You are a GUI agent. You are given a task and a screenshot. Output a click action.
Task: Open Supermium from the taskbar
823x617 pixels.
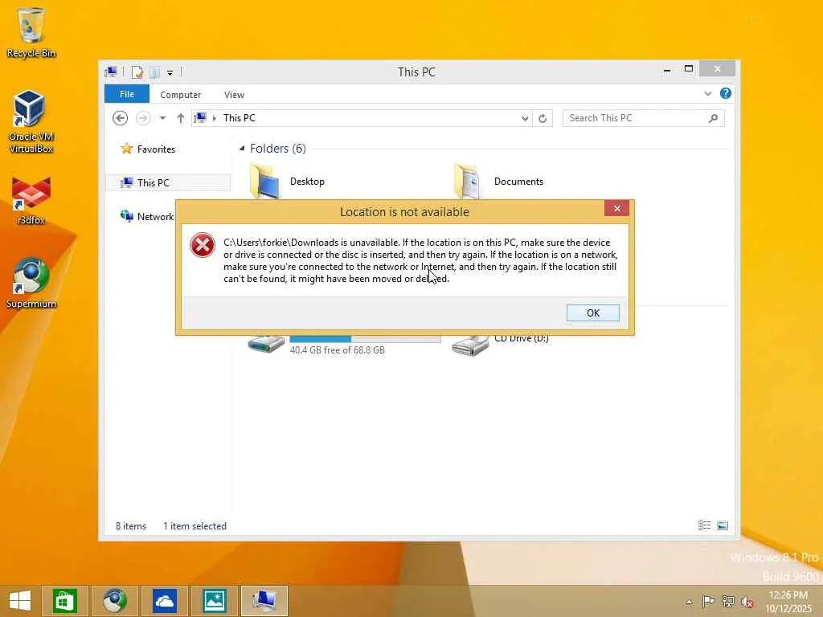point(114,601)
